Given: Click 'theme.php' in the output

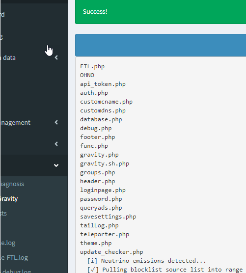Looking at the screenshot, I should 96,243.
